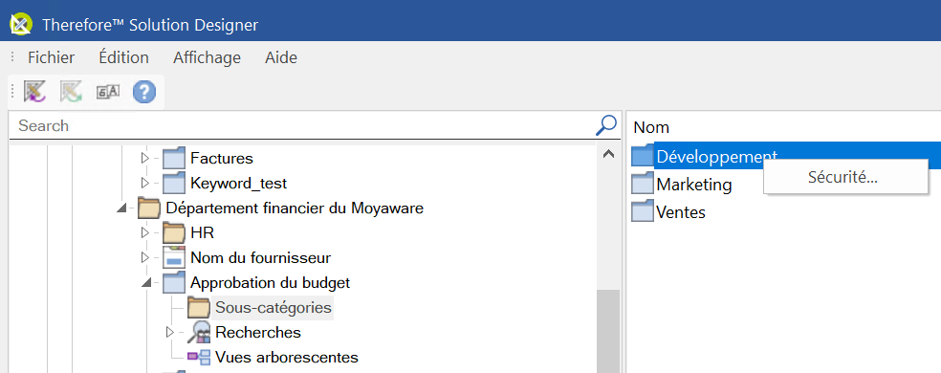Click the Therefore Solution Designer app logo
This screenshot has width=941, height=373.
pos(21,25)
